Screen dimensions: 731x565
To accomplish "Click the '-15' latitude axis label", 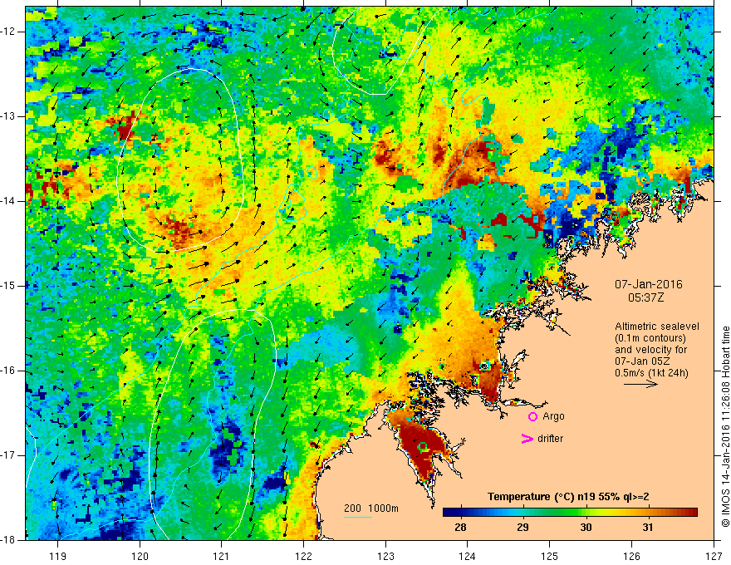I will [8, 286].
